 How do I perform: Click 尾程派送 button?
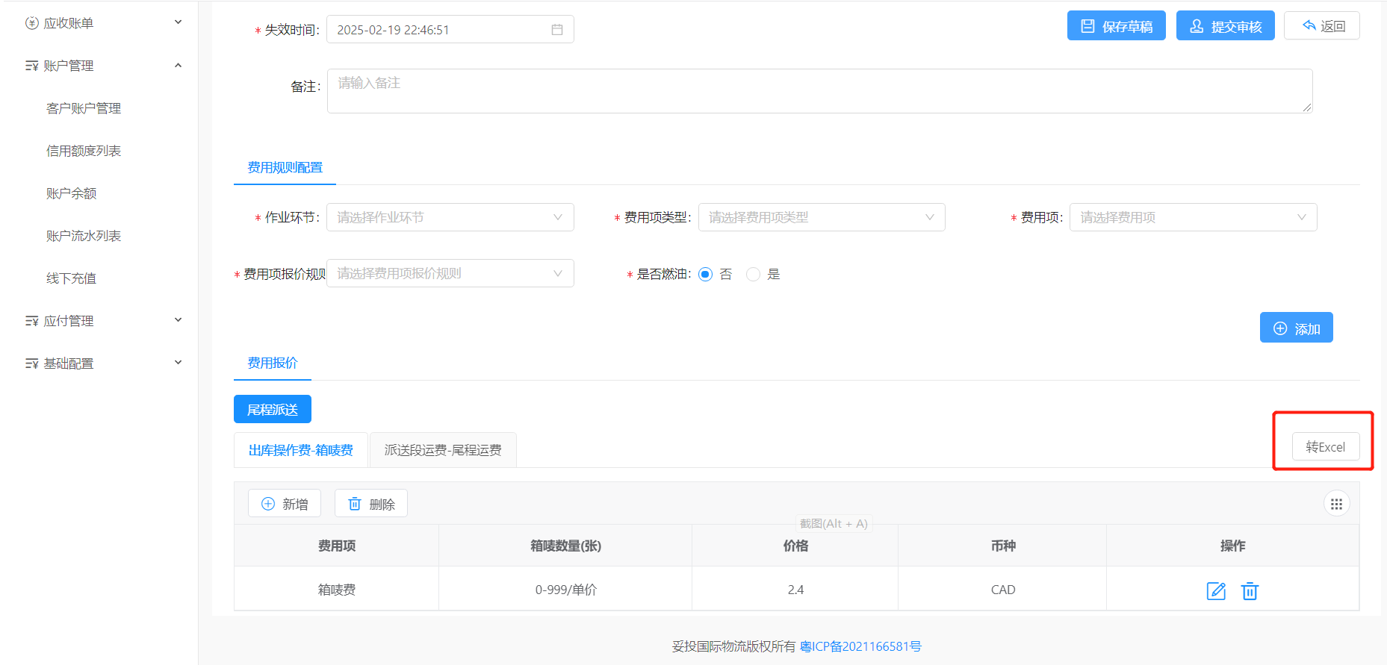273,409
